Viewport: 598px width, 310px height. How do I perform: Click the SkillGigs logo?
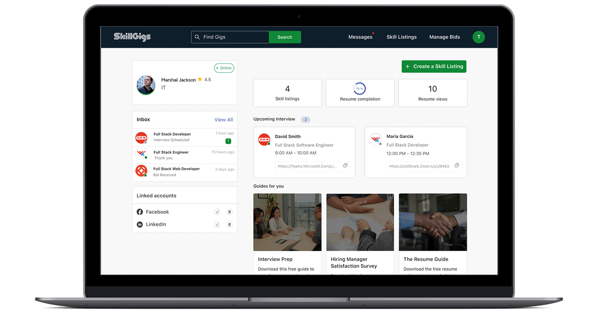pos(132,37)
